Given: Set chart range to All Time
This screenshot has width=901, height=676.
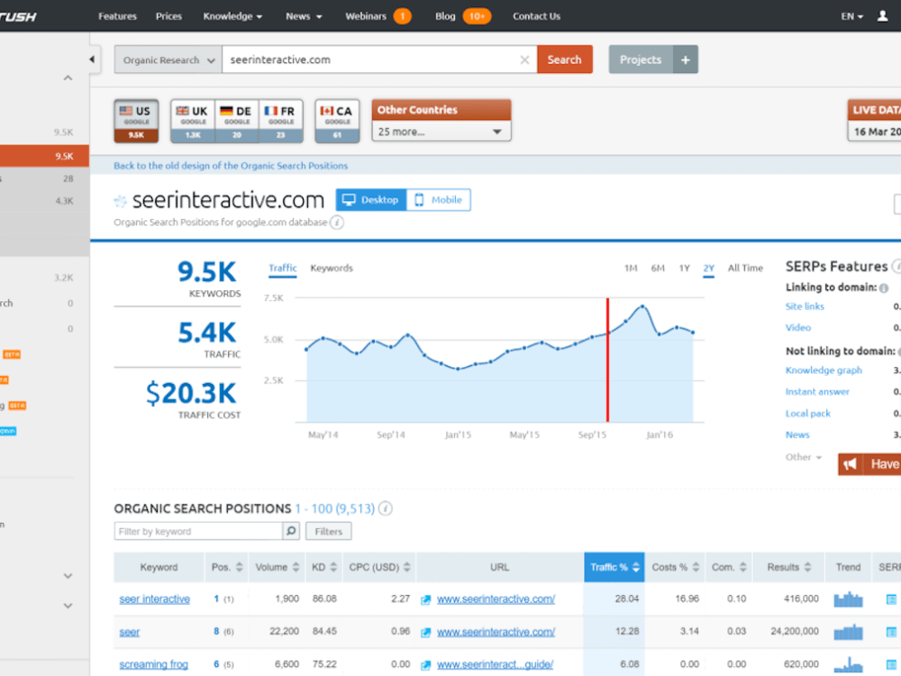Looking at the screenshot, I should click(x=745, y=268).
